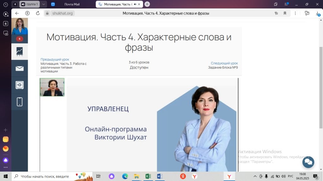This screenshot has height=181, width=323.
Task: Open the messages envelope section
Action: 20,68
